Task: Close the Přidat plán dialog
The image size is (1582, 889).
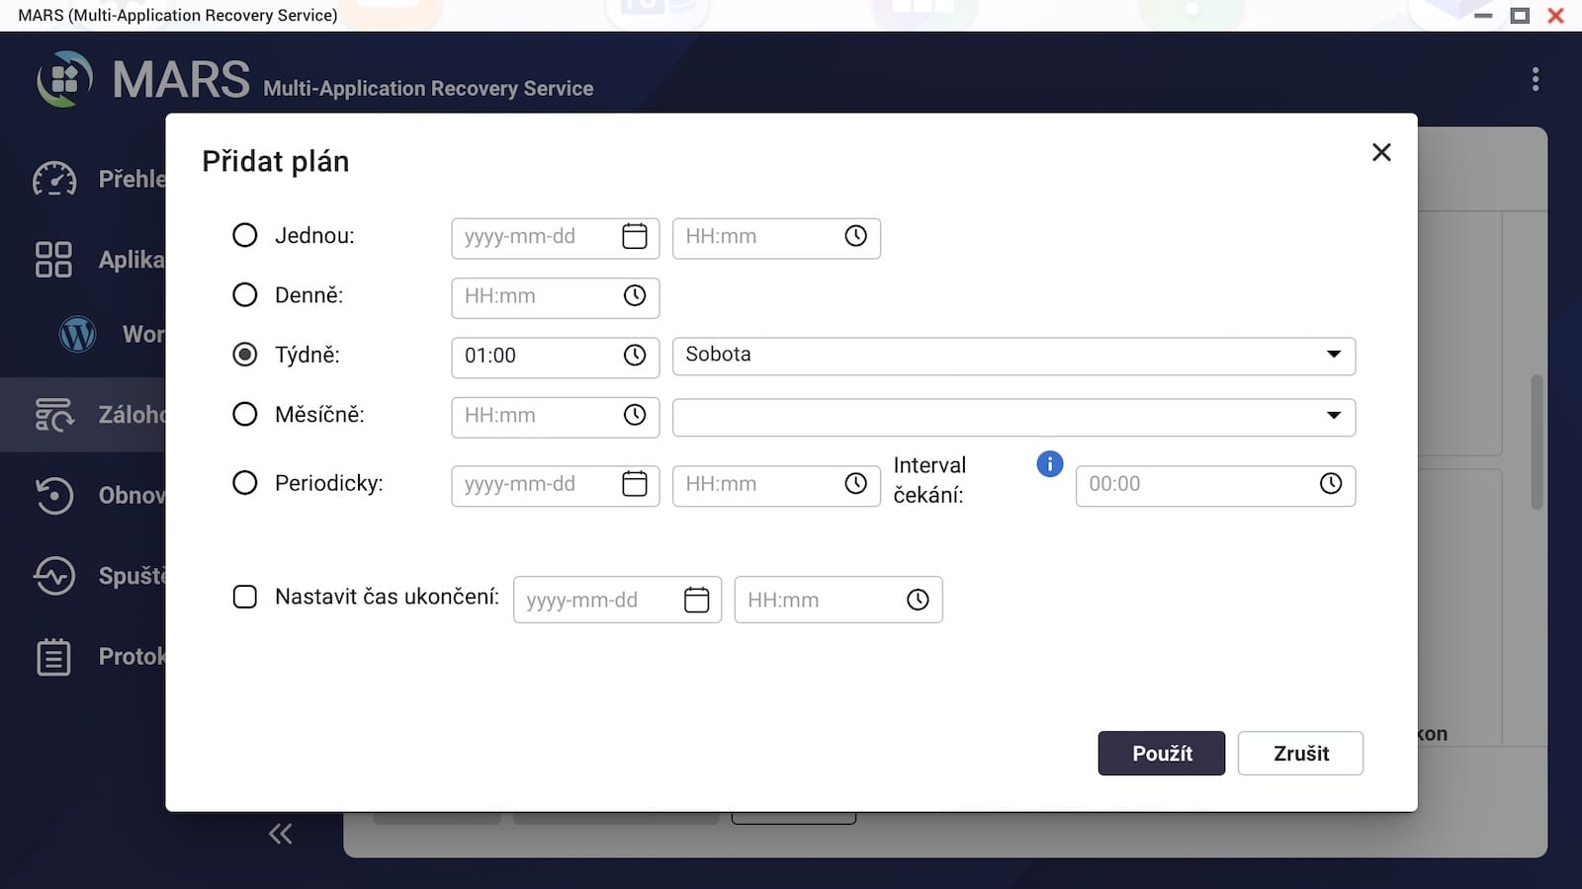Action: pyautogui.click(x=1381, y=152)
